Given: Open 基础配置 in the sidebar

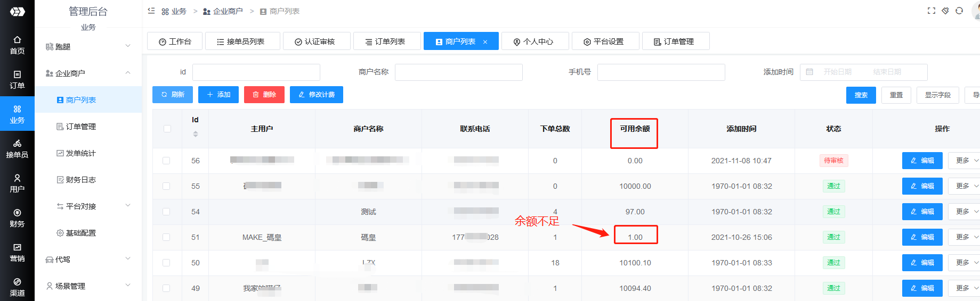Looking at the screenshot, I should (x=88, y=233).
